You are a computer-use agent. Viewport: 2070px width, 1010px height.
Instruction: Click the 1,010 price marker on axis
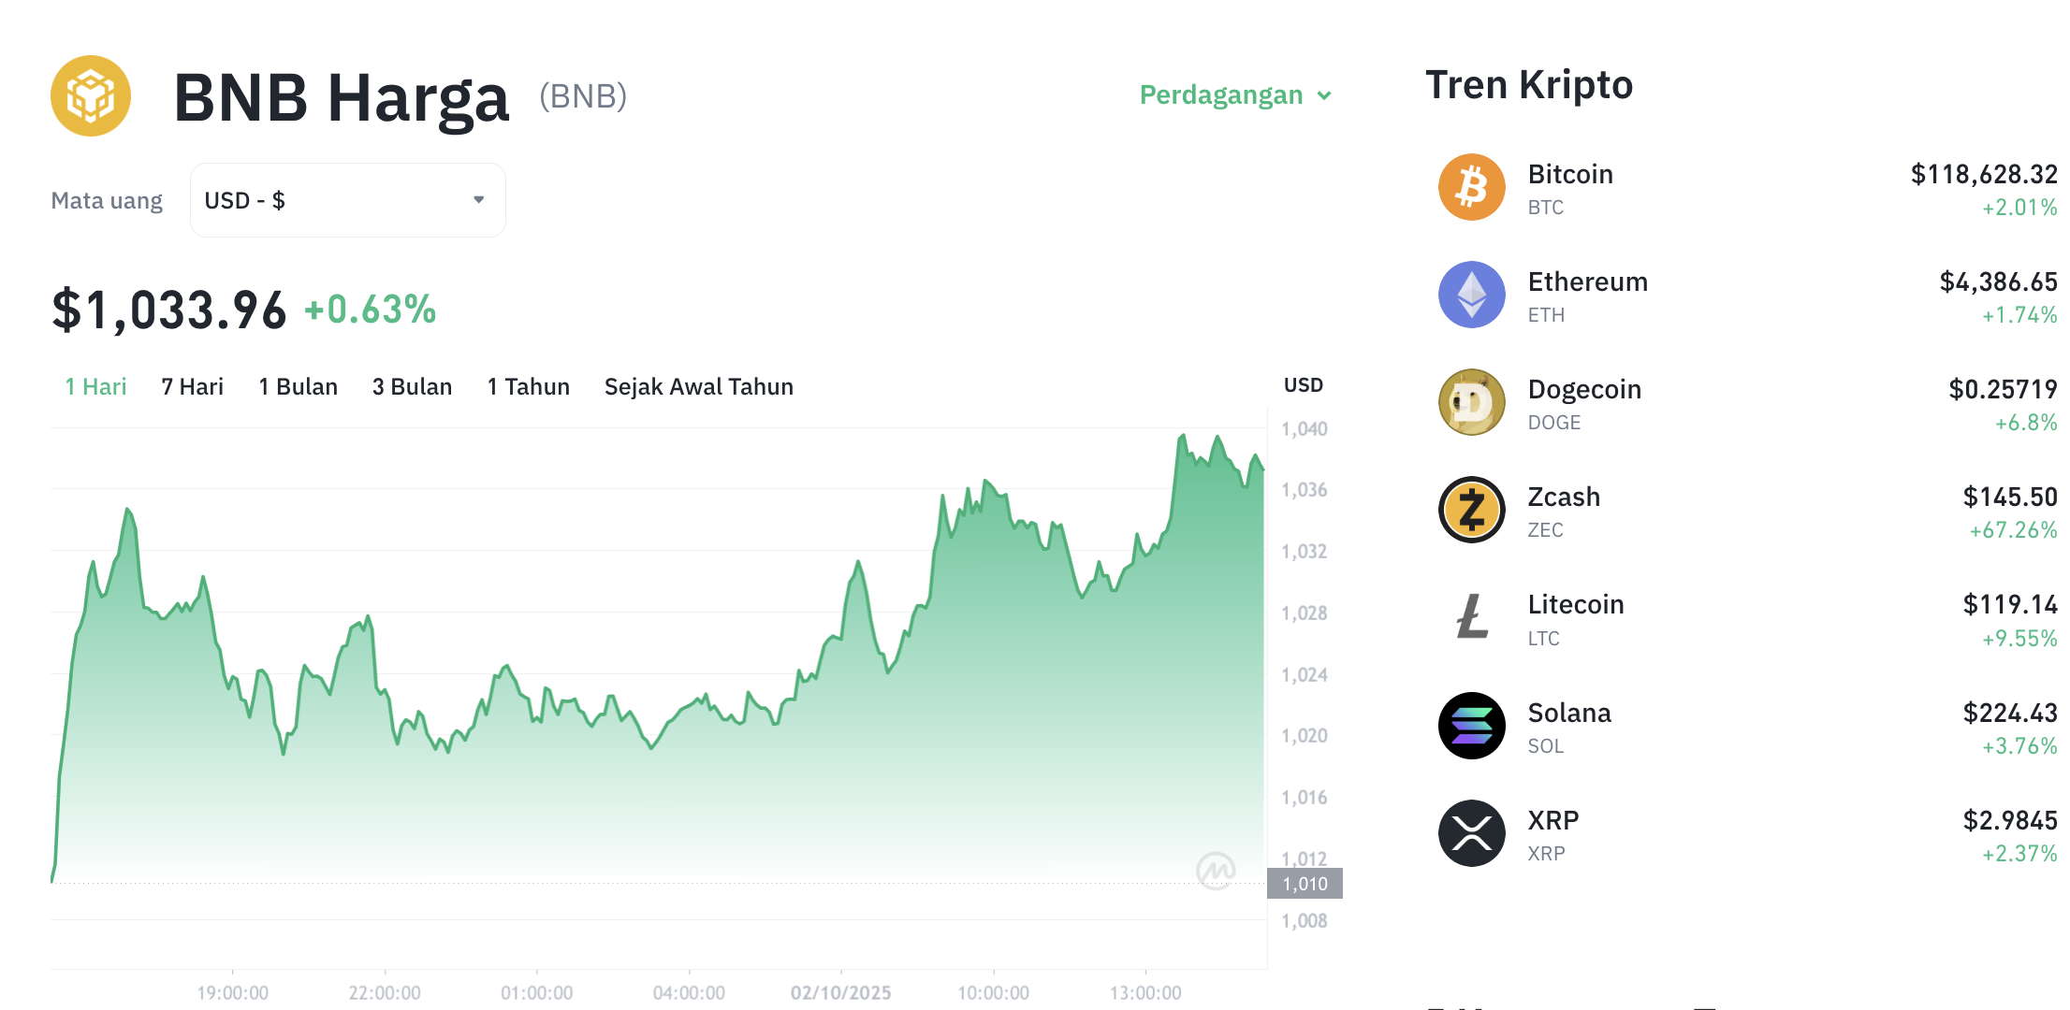(x=1305, y=884)
